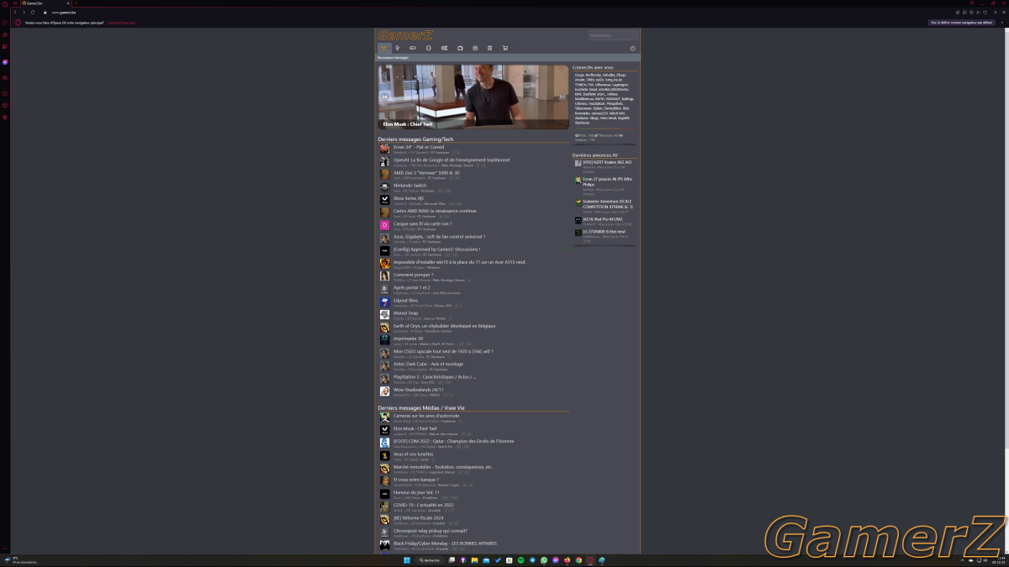Screen dimensions: 1009x567
Task: Open the Nouveaux messages tab
Action: pos(393,58)
